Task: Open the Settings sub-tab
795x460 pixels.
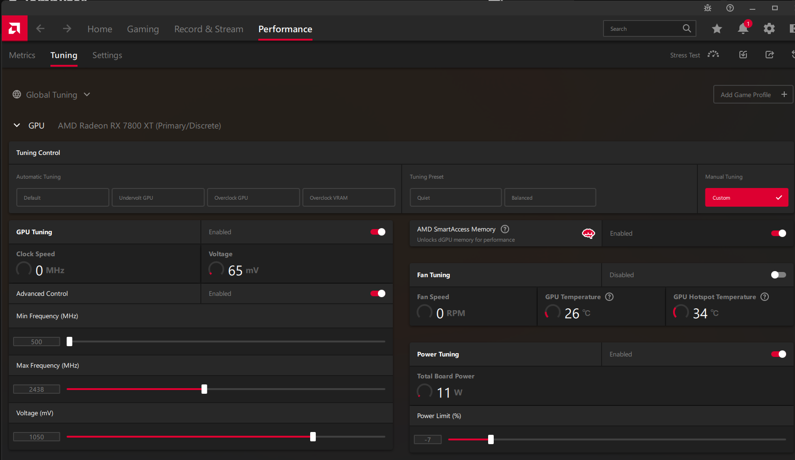Action: (x=107, y=55)
